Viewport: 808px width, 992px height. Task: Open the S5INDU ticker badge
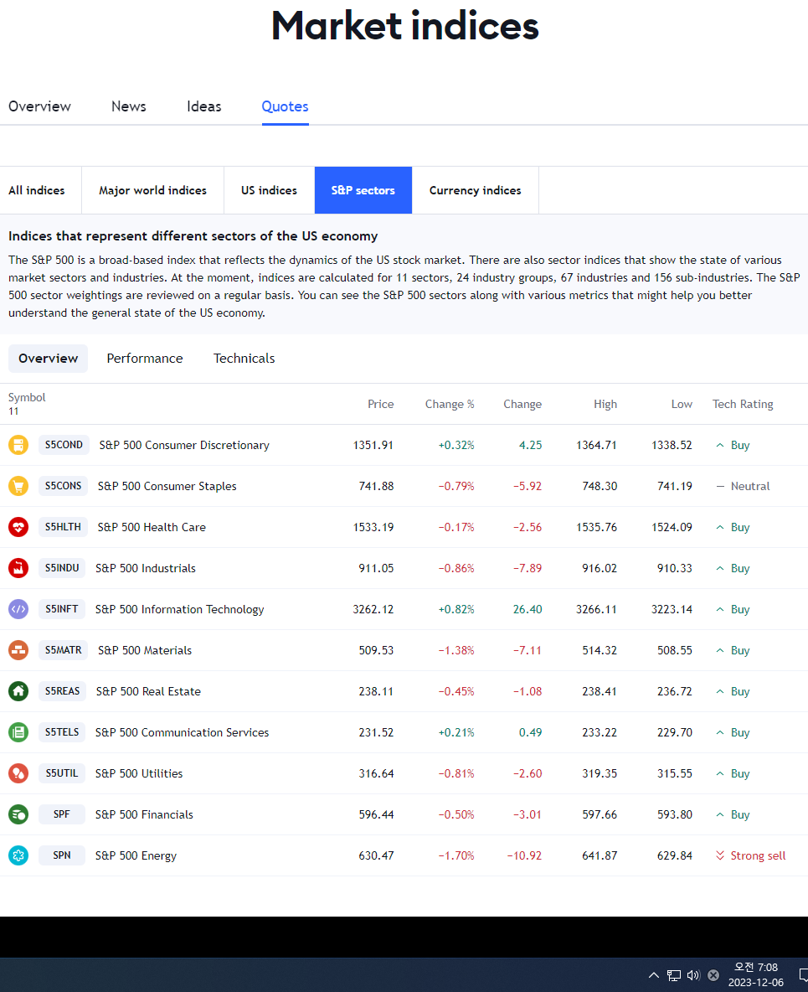62,568
